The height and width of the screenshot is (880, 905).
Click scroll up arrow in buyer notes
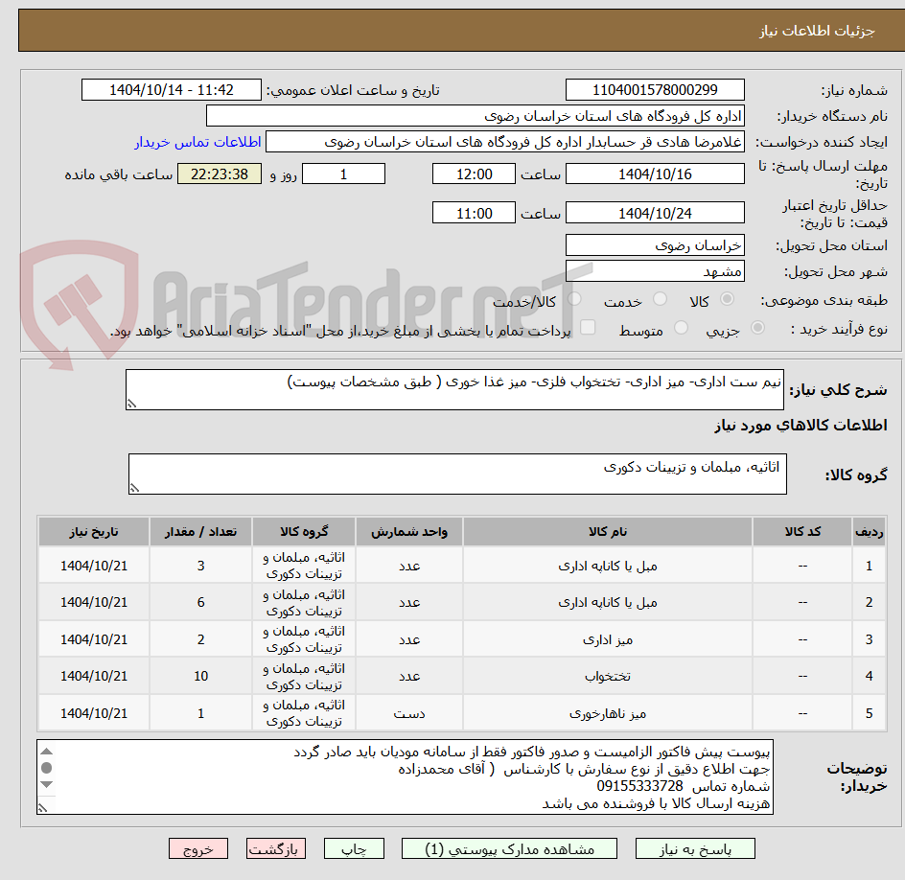coord(47,752)
